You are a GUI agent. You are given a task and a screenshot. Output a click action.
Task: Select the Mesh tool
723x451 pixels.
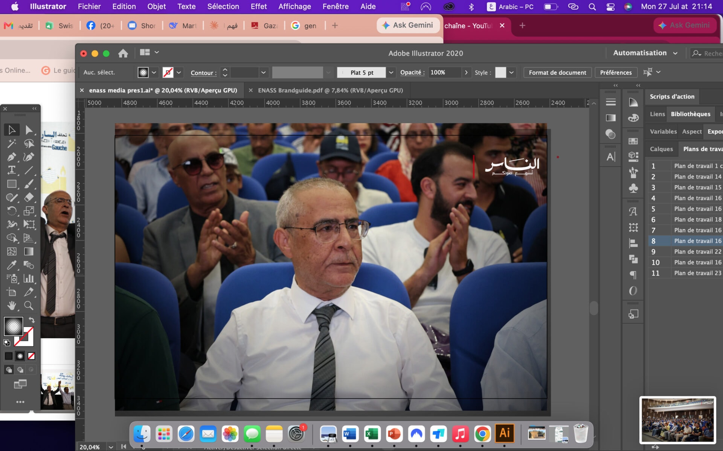tap(12, 251)
